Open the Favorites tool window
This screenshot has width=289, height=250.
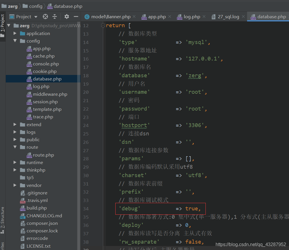tap(3, 245)
